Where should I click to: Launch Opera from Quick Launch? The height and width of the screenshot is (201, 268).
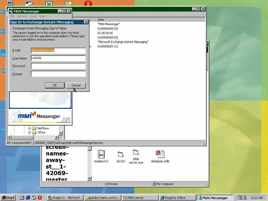tap(40, 198)
